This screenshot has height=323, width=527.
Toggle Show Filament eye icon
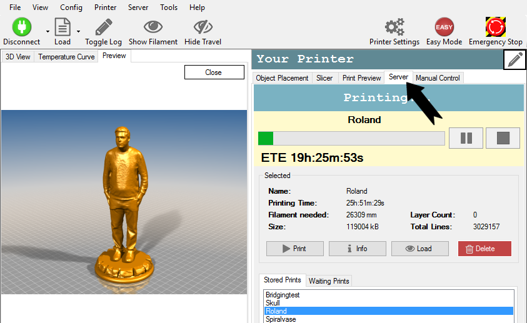pos(153,27)
